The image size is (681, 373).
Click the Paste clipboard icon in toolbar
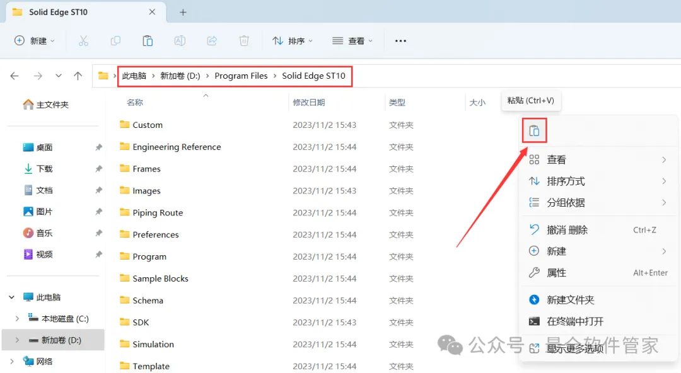[148, 41]
